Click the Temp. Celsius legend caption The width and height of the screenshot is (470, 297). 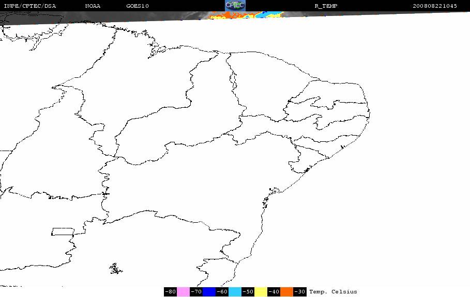point(333,292)
